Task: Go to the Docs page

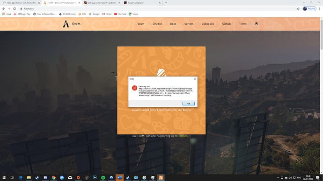Action: tap(173, 24)
